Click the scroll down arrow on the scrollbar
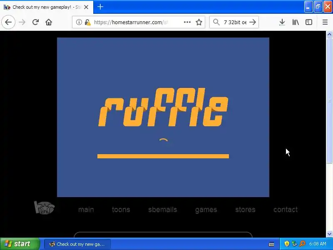 [329, 234]
